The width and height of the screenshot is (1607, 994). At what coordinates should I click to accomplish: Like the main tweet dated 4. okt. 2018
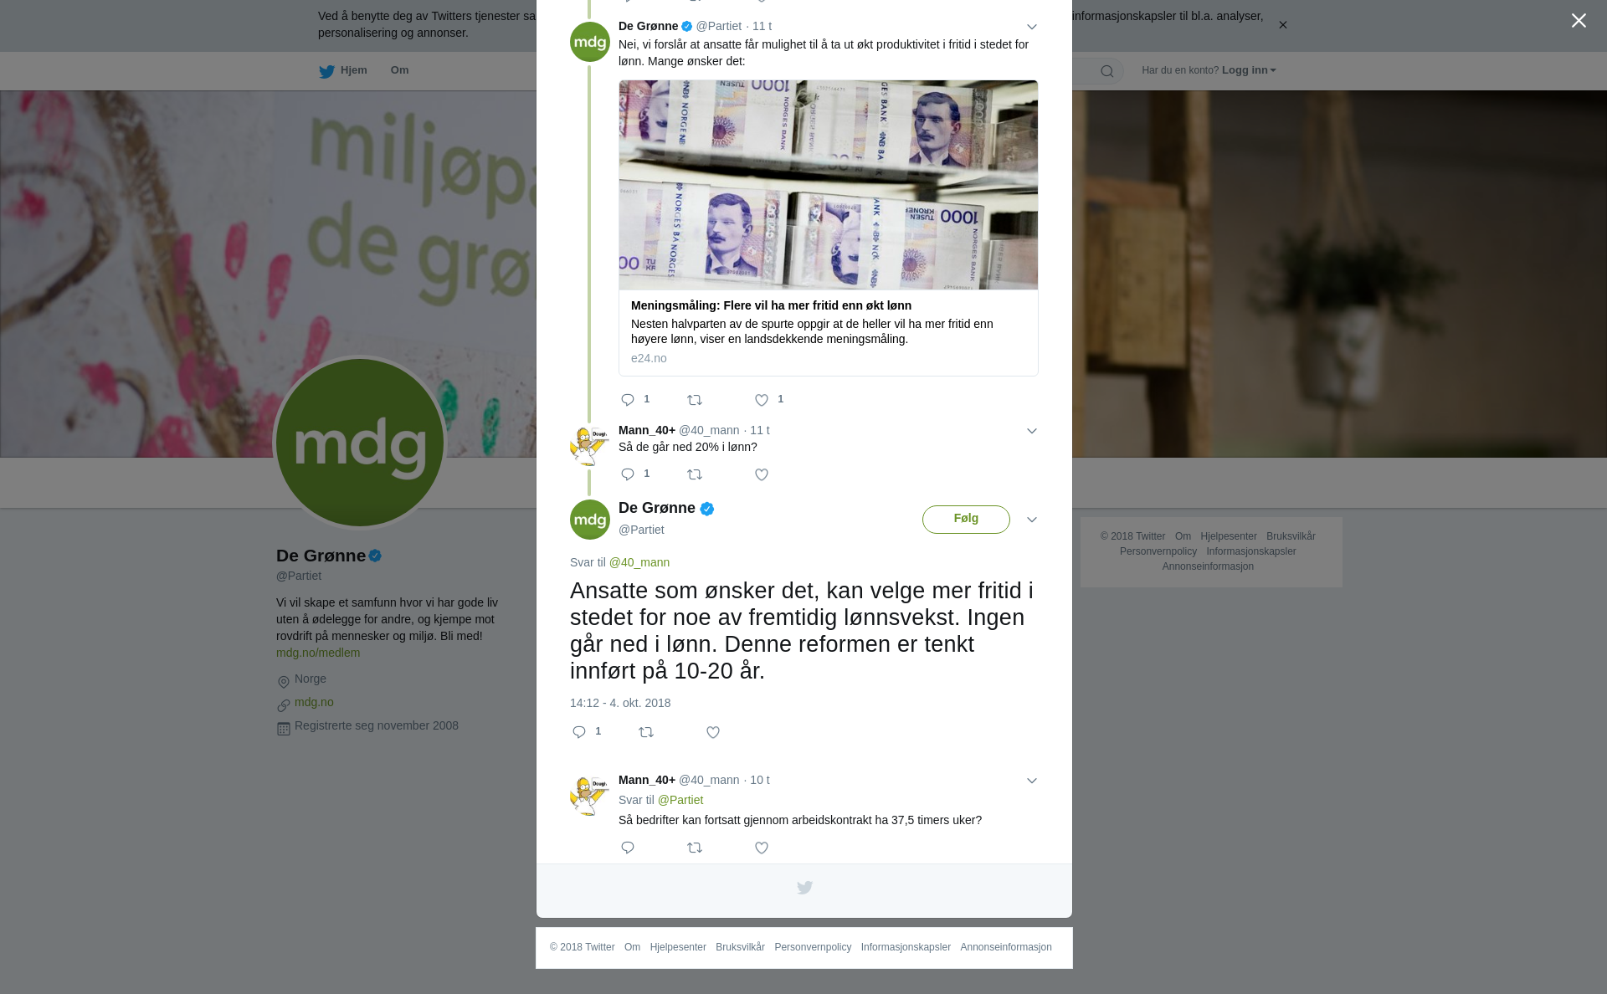[713, 733]
